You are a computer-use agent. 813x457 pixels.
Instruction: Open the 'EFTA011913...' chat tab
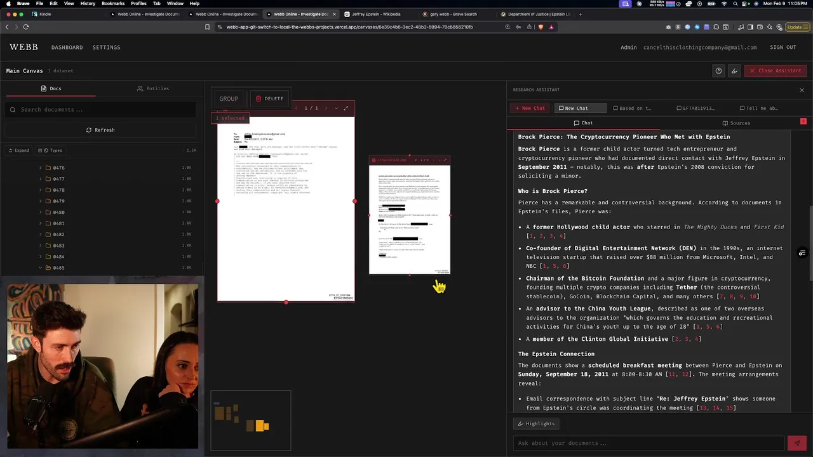pyautogui.click(x=696, y=108)
